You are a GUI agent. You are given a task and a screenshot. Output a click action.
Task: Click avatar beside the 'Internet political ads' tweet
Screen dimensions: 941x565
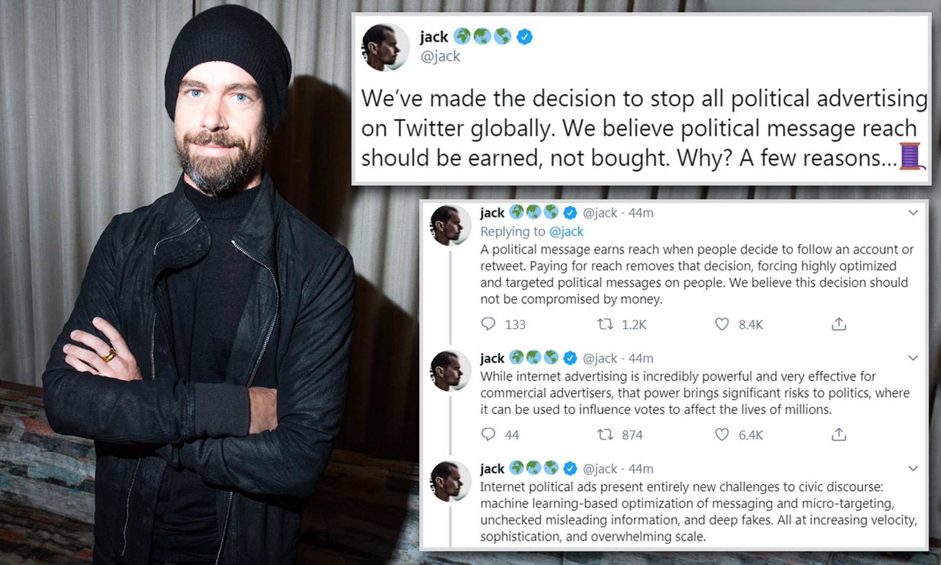pyautogui.click(x=451, y=481)
